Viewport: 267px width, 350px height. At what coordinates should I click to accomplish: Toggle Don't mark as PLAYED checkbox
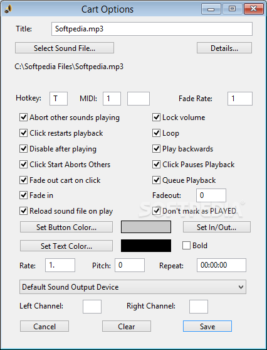156,211
